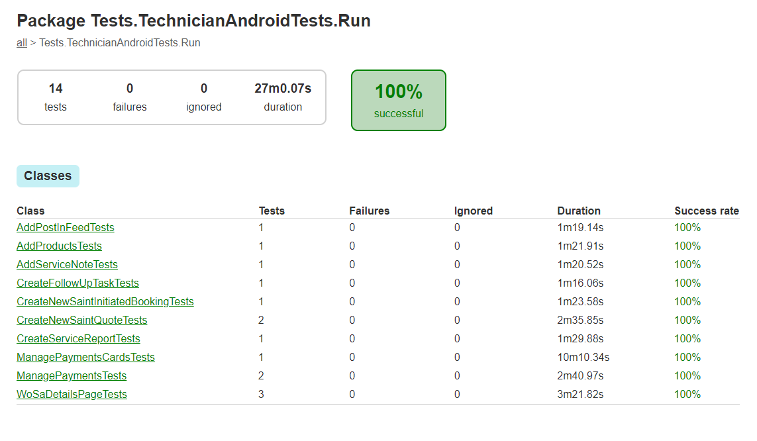Open ManagePaymentsCardsTests class link
The height and width of the screenshot is (441, 757).
click(x=85, y=358)
